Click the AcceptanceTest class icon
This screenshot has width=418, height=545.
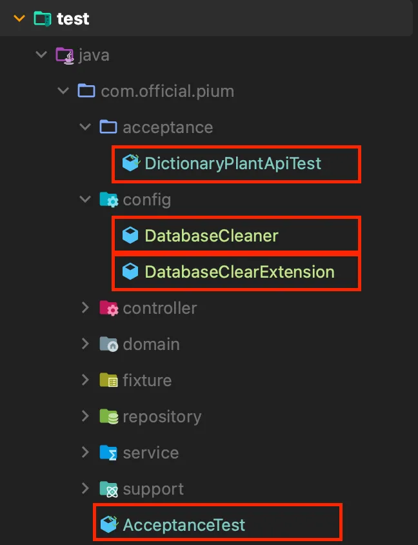109,524
